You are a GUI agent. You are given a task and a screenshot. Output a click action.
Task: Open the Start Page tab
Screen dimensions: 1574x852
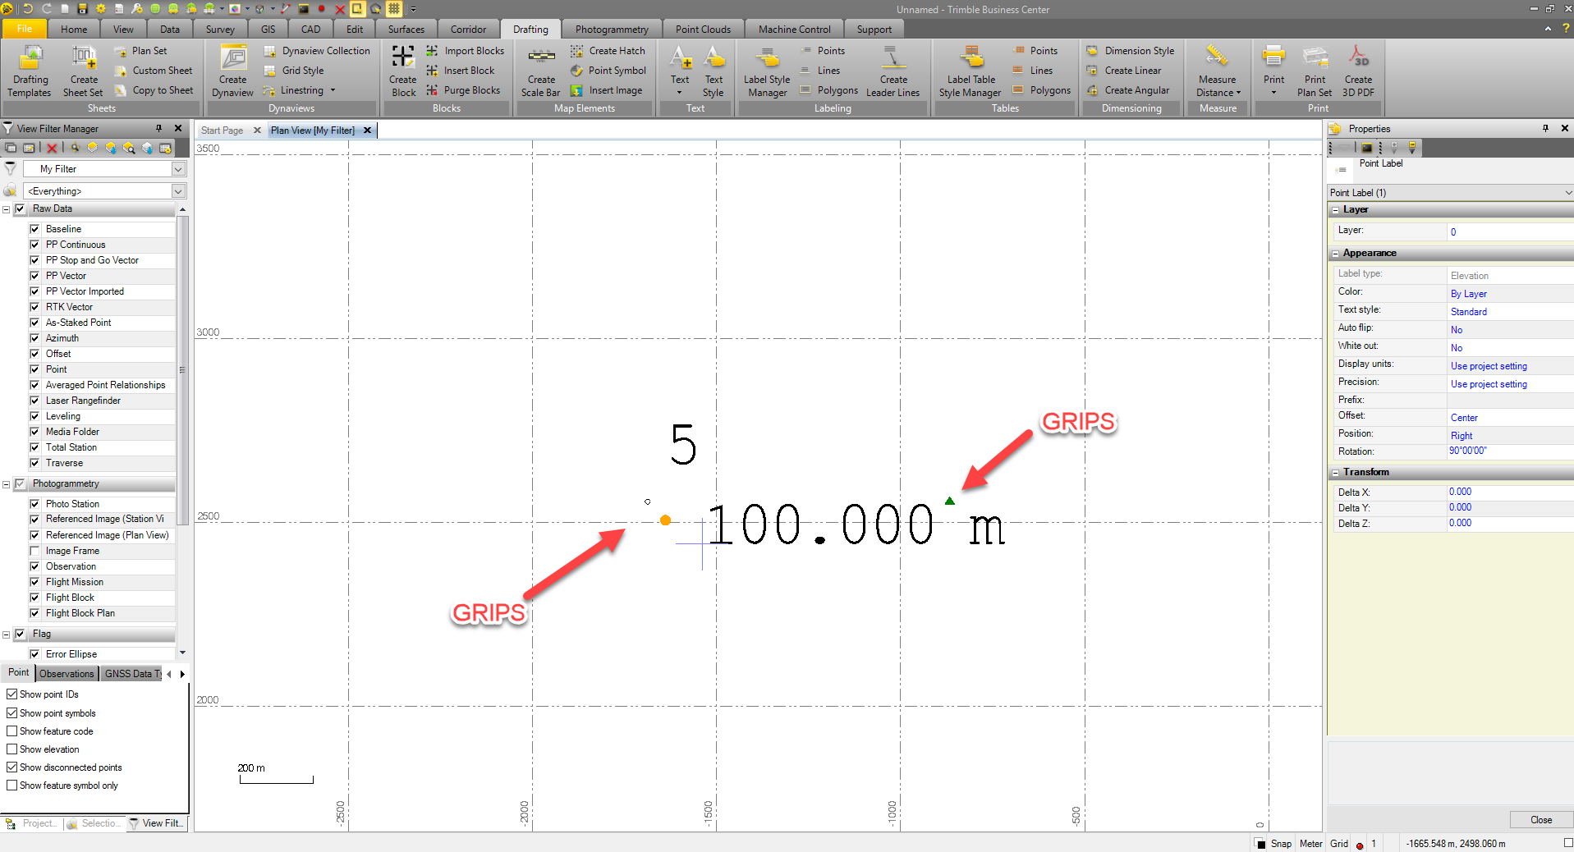coord(222,131)
